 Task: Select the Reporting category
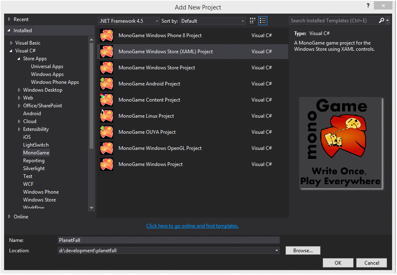[34, 161]
